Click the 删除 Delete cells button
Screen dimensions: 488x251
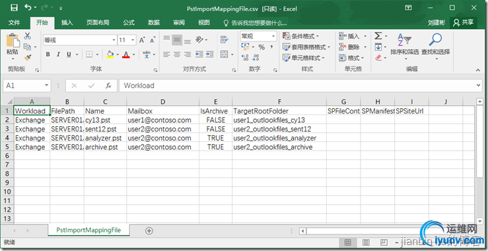(x=349, y=47)
